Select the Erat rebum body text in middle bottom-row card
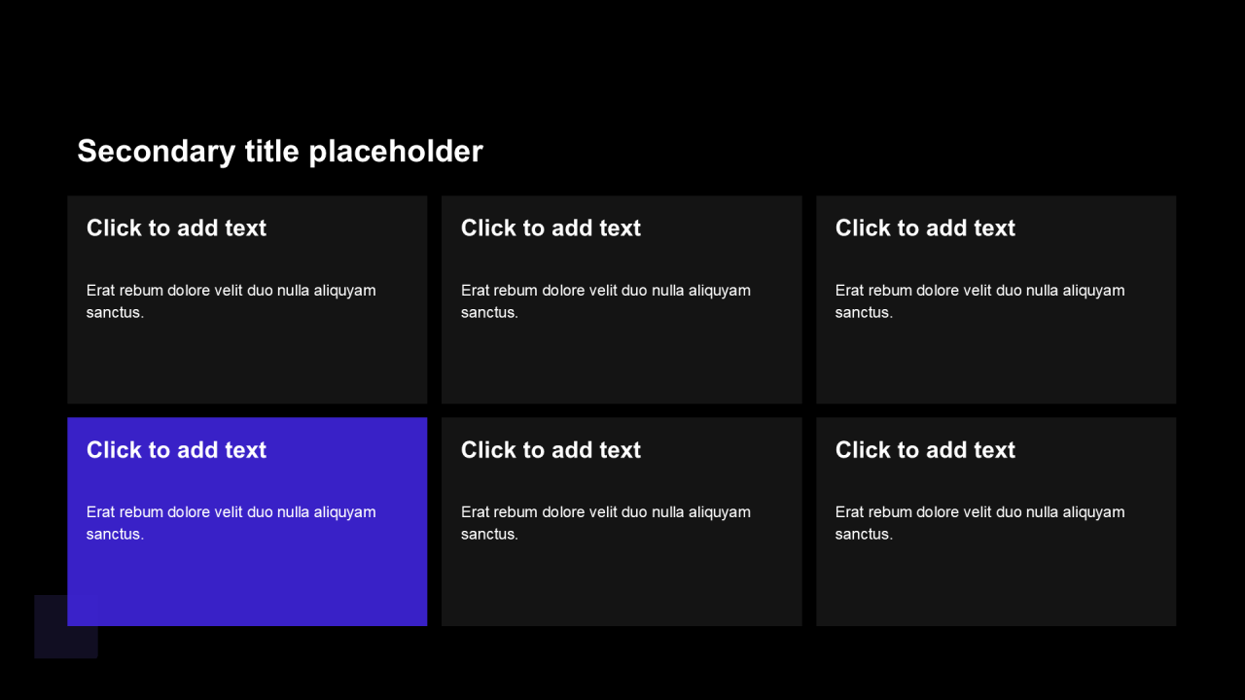Viewport: 1245px width, 700px height. 606,523
